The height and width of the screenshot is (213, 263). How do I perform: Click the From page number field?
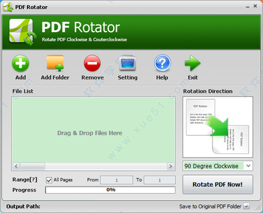(x=117, y=180)
